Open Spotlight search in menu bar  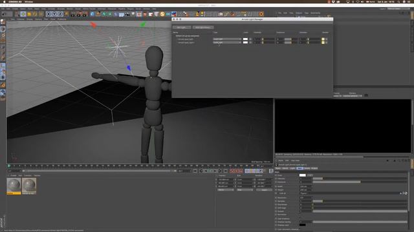398,1
